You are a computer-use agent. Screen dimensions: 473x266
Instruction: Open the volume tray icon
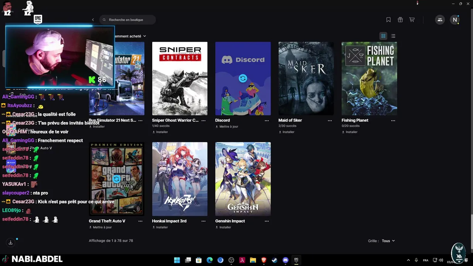[x=441, y=260]
